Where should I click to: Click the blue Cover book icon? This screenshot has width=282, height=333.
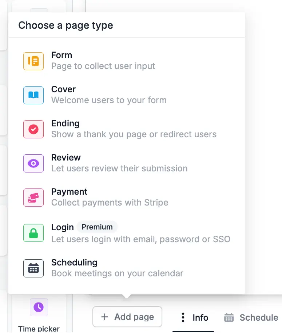click(x=33, y=95)
